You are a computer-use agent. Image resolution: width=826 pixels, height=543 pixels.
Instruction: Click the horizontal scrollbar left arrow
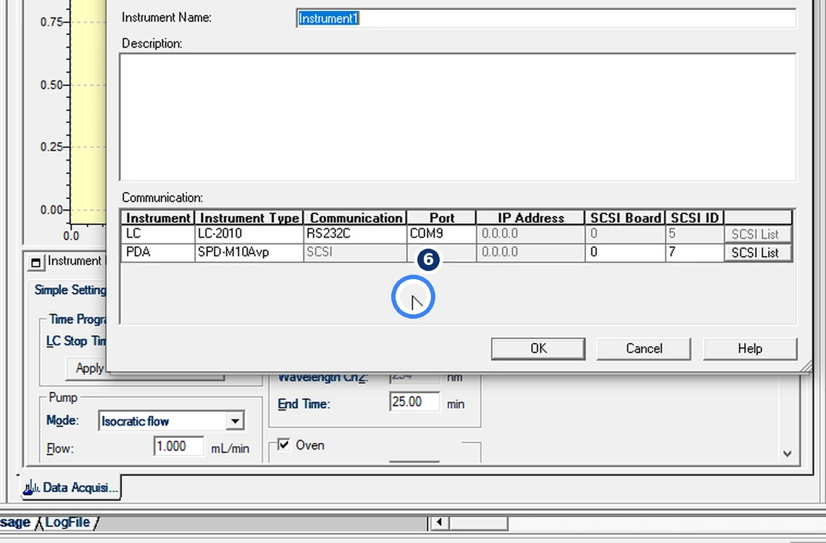pyautogui.click(x=439, y=523)
